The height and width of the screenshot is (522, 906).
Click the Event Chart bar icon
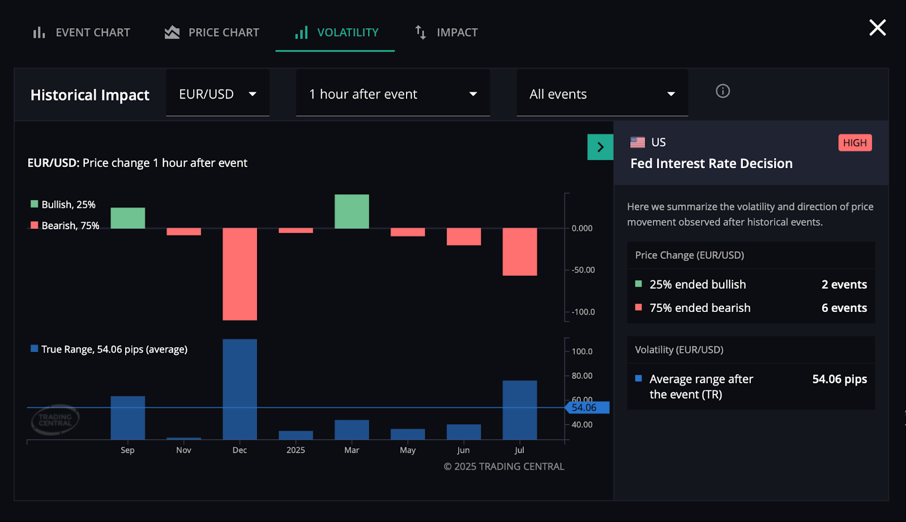(39, 33)
